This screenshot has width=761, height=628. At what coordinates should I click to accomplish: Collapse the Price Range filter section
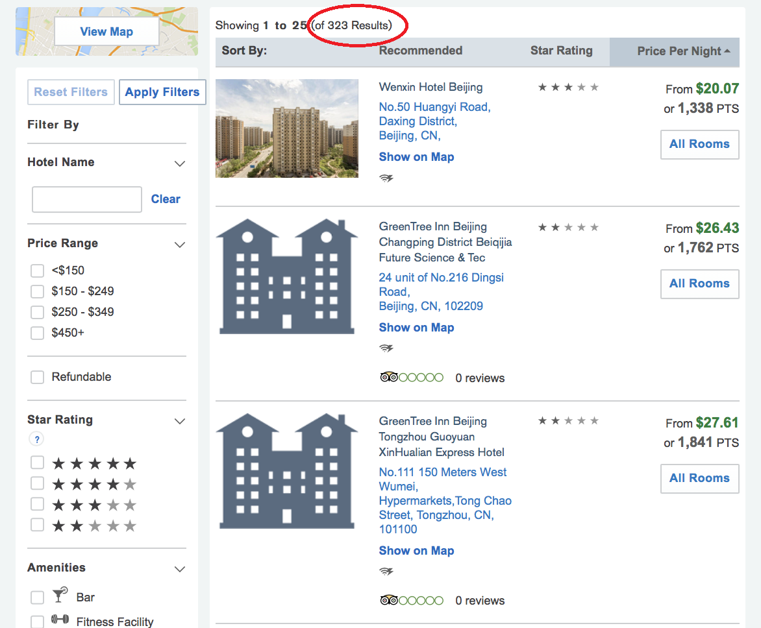(180, 245)
